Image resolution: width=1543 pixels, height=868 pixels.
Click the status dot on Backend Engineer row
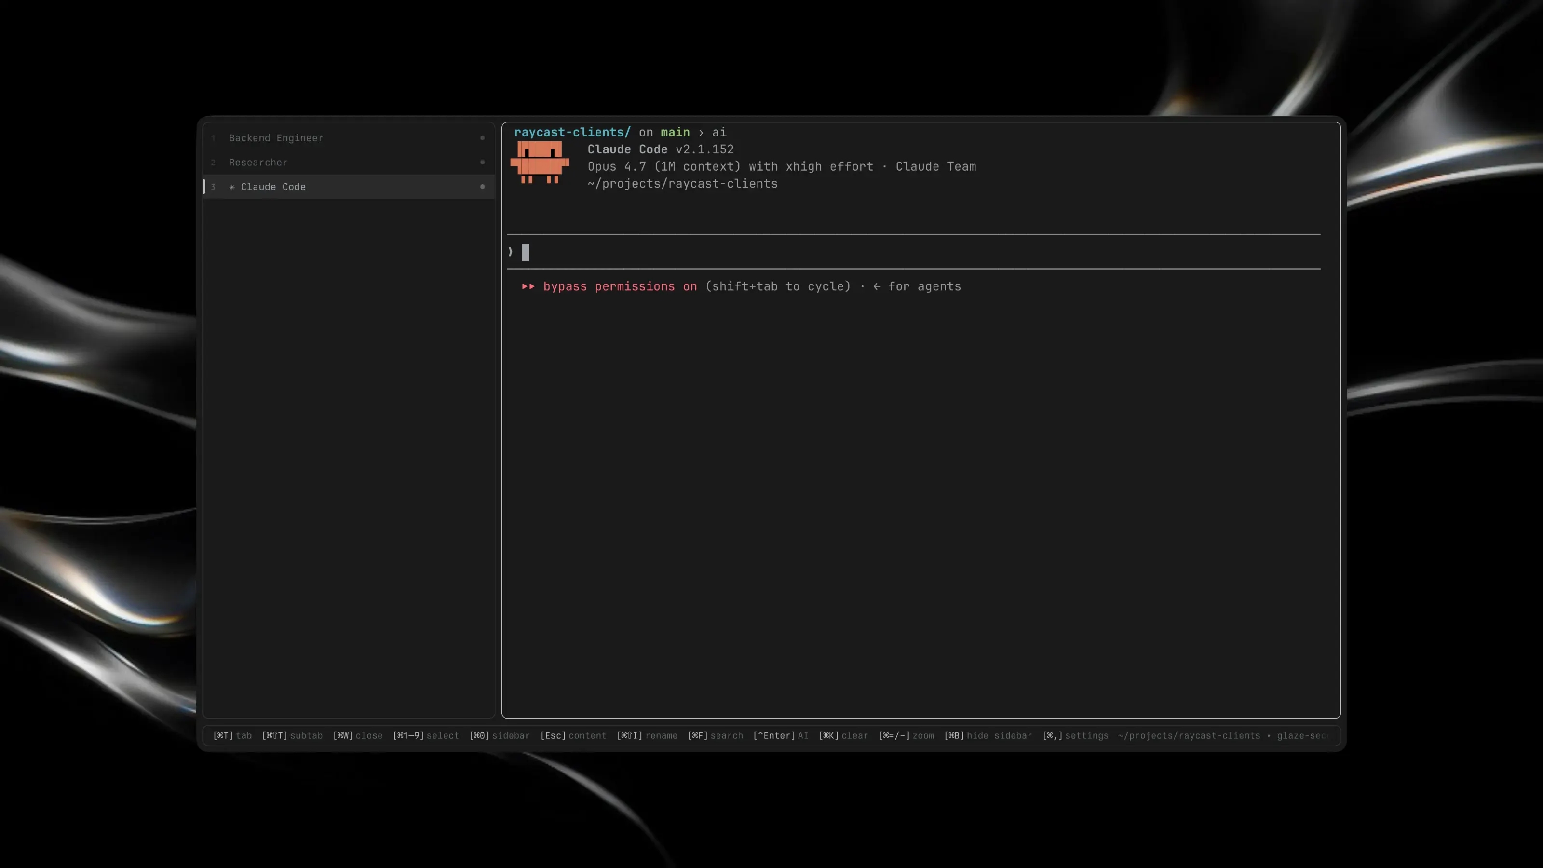coord(482,138)
